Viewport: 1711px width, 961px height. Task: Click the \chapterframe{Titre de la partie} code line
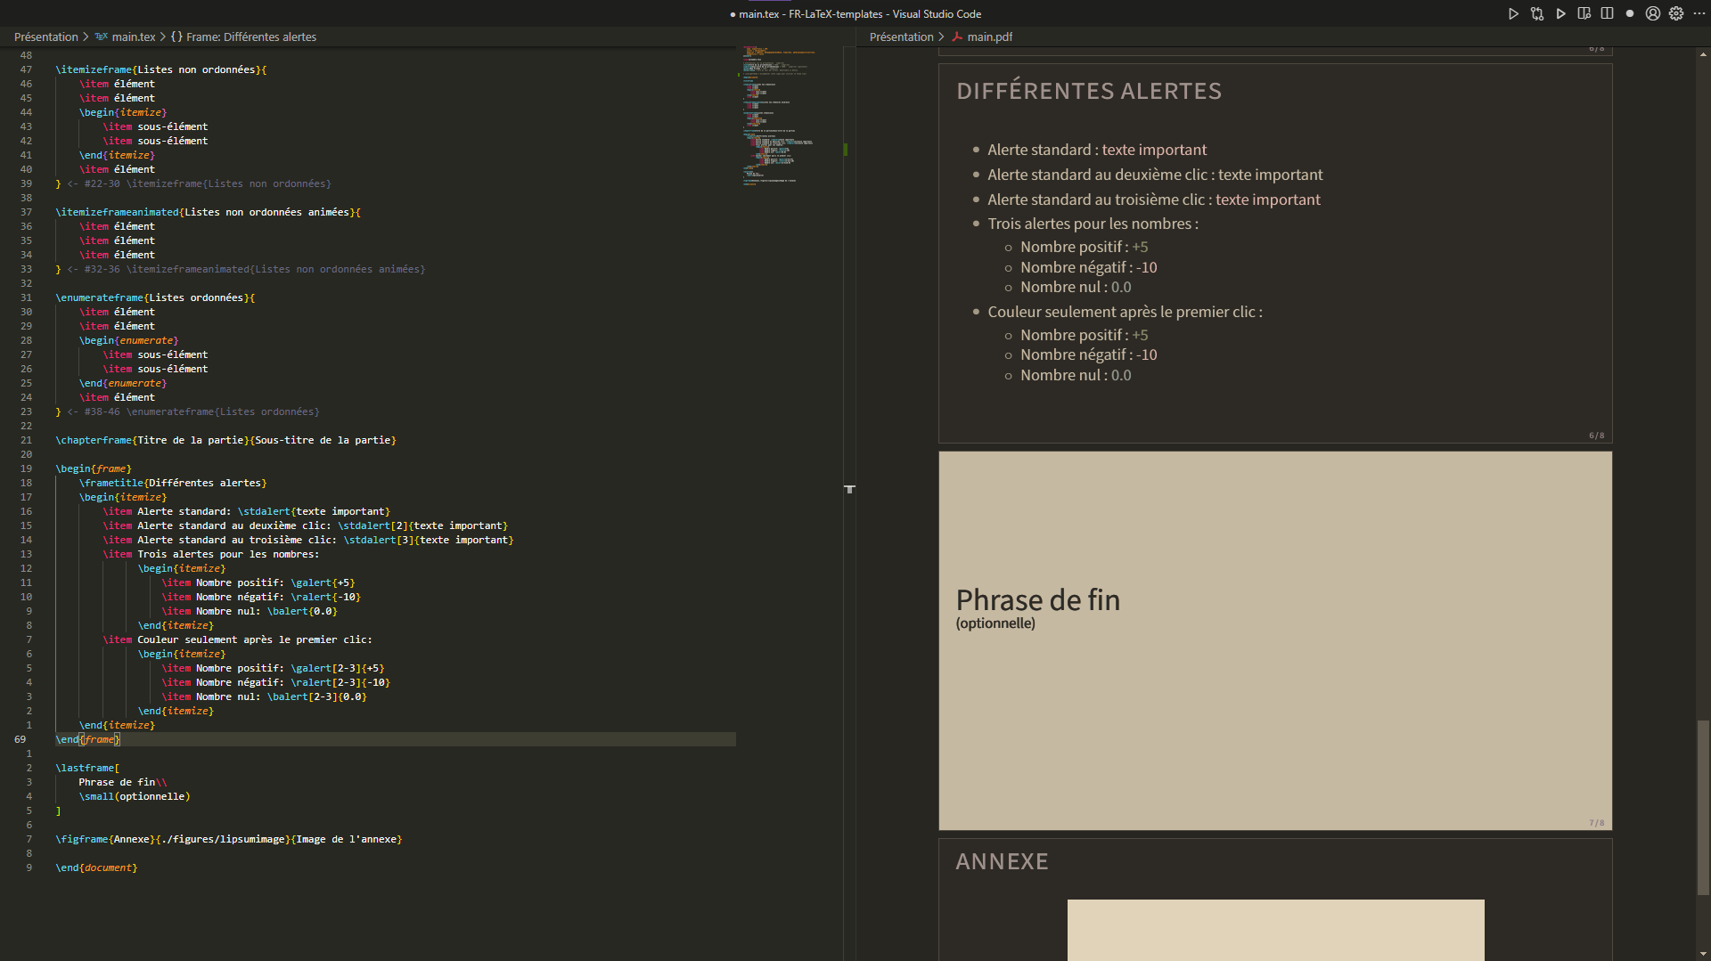[x=225, y=440]
